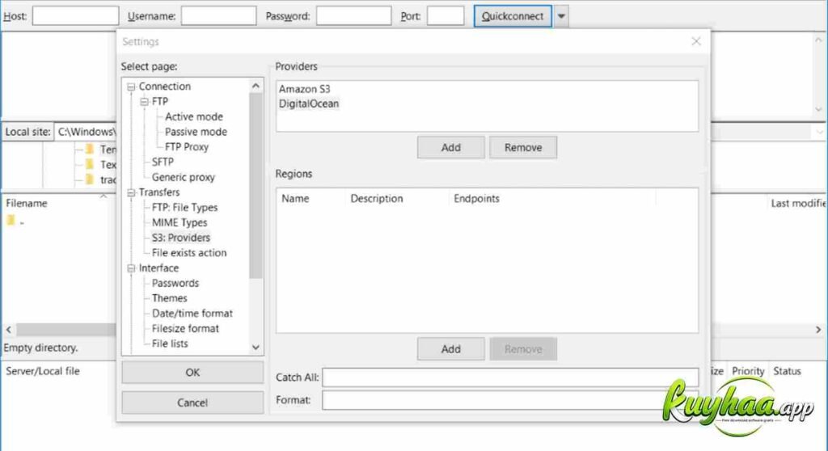828x451 pixels.
Task: Open the Themes settings page
Action: [170, 298]
